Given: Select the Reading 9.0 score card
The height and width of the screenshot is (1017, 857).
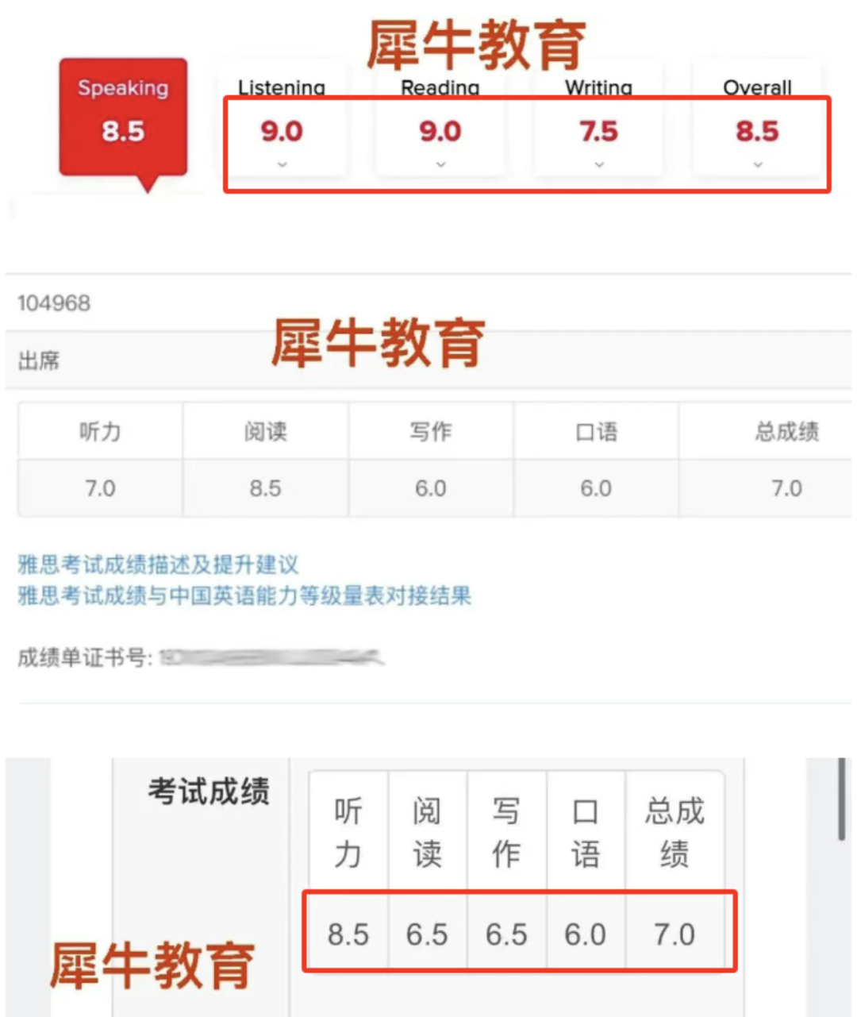Looking at the screenshot, I should (440, 119).
